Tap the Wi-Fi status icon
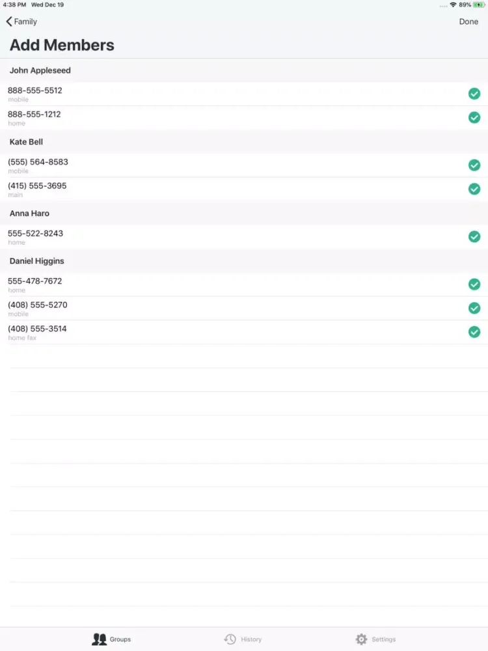The height and width of the screenshot is (651, 488). click(453, 5)
